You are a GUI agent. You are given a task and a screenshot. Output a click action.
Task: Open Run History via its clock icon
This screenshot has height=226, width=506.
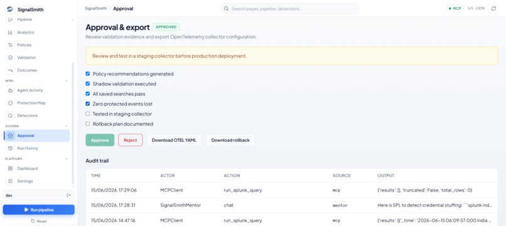click(10, 148)
